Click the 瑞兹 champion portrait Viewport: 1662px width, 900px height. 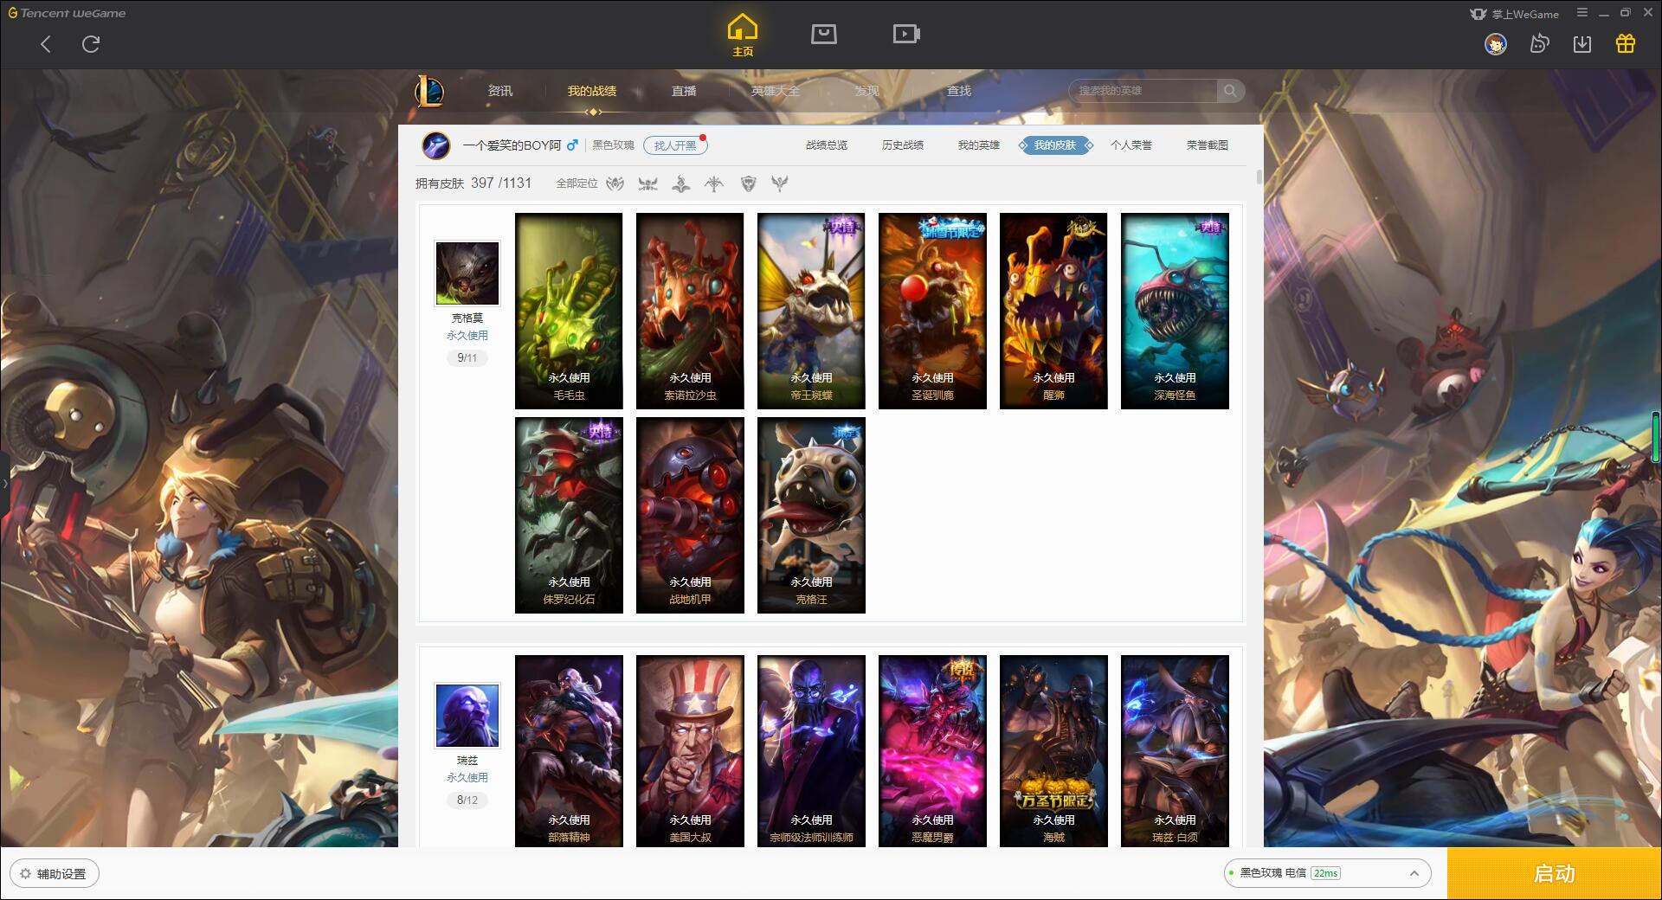click(467, 716)
